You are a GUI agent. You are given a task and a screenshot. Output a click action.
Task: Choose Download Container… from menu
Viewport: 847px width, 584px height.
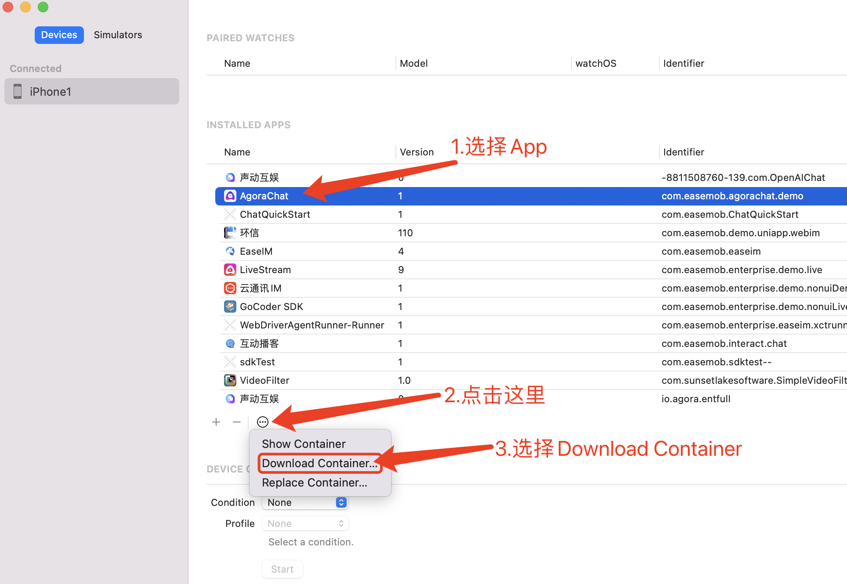pyautogui.click(x=320, y=463)
